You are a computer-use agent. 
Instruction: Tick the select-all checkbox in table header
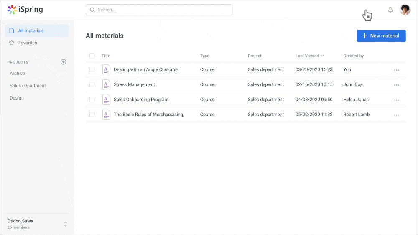pyautogui.click(x=92, y=56)
